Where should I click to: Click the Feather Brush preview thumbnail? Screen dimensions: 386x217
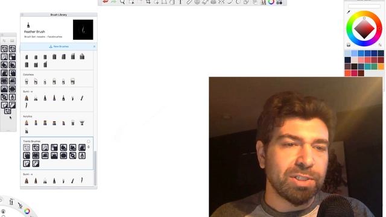pyautogui.click(x=83, y=30)
